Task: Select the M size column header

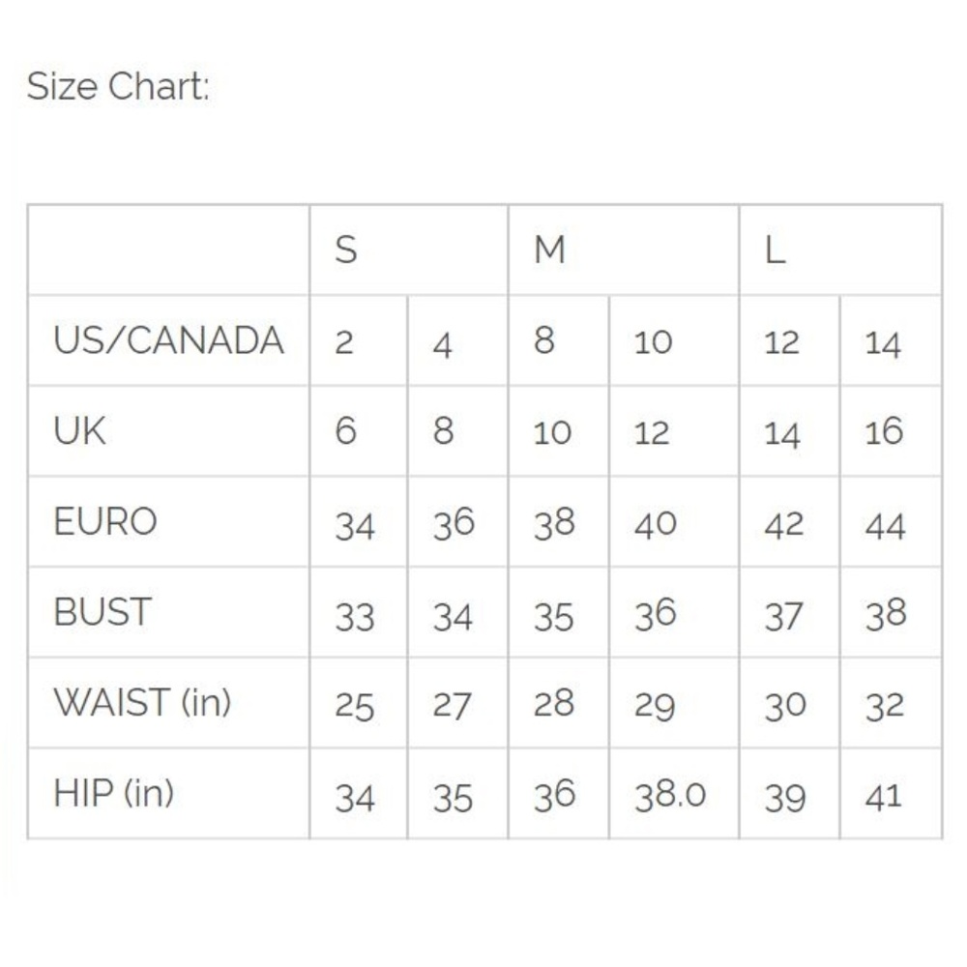Action: click(549, 250)
